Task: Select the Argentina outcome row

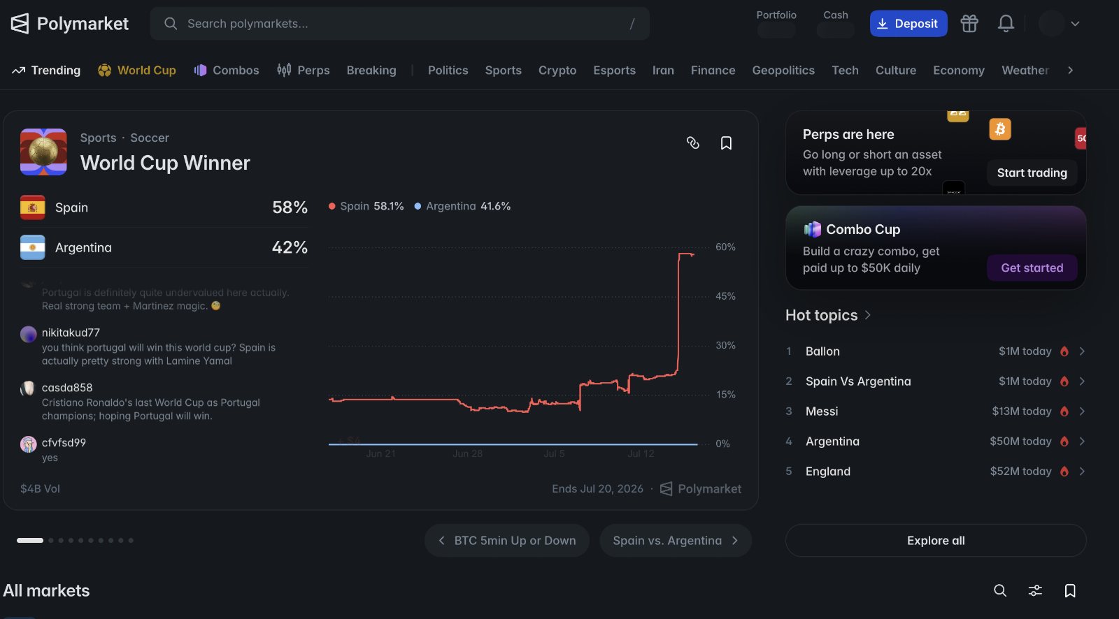Action: [x=164, y=247]
